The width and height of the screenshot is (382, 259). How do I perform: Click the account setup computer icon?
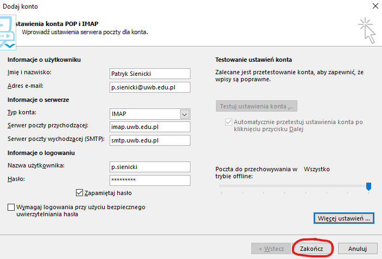click(x=8, y=33)
